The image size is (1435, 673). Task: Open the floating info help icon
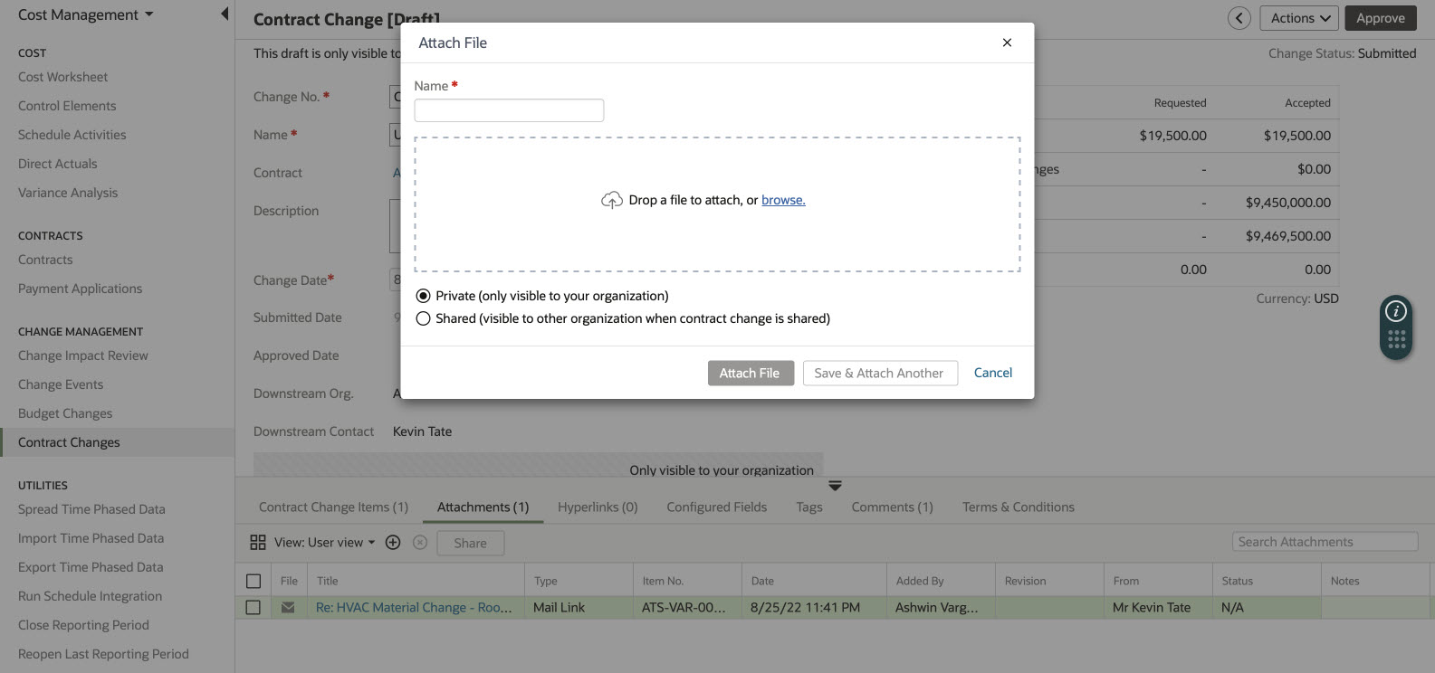1396,312
